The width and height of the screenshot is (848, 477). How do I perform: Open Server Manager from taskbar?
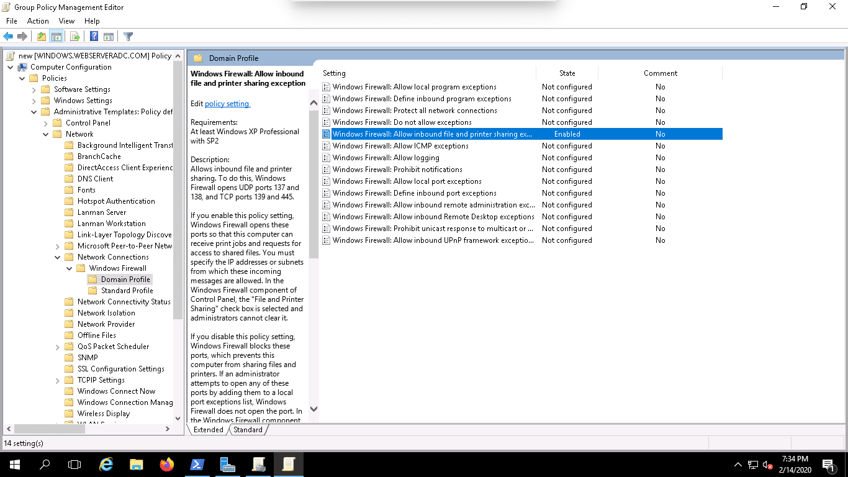pyautogui.click(x=228, y=464)
